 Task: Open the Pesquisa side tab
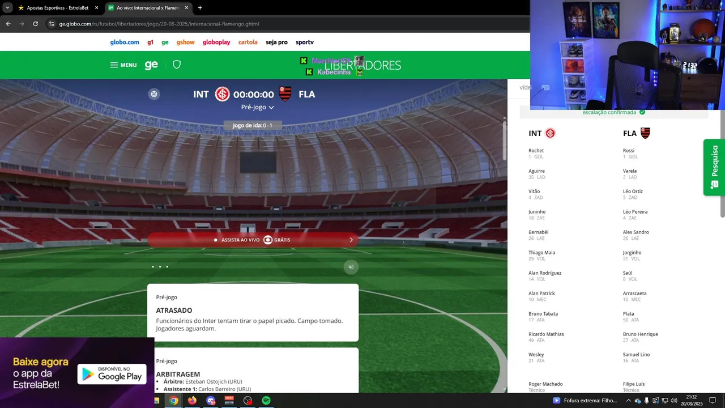714,167
